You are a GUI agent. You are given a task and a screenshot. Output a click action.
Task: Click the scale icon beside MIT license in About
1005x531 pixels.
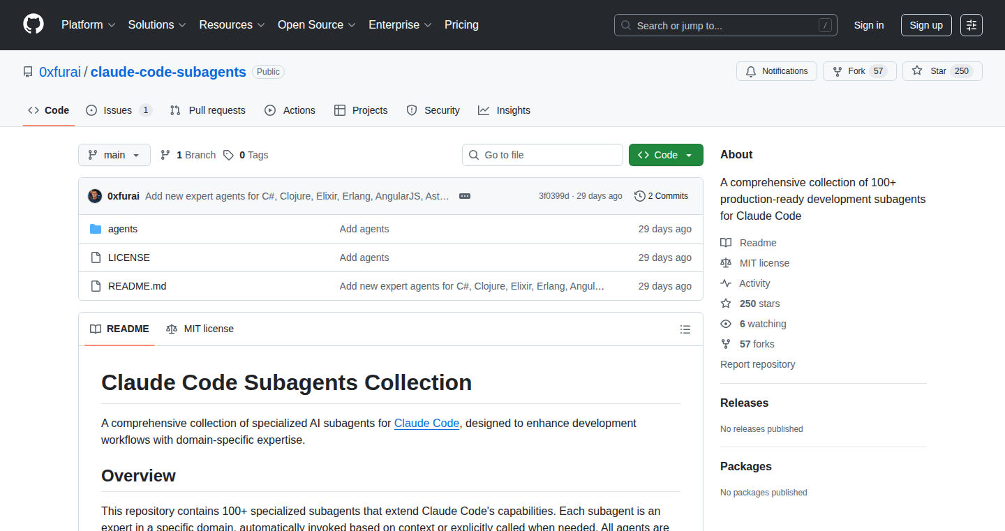coord(726,263)
